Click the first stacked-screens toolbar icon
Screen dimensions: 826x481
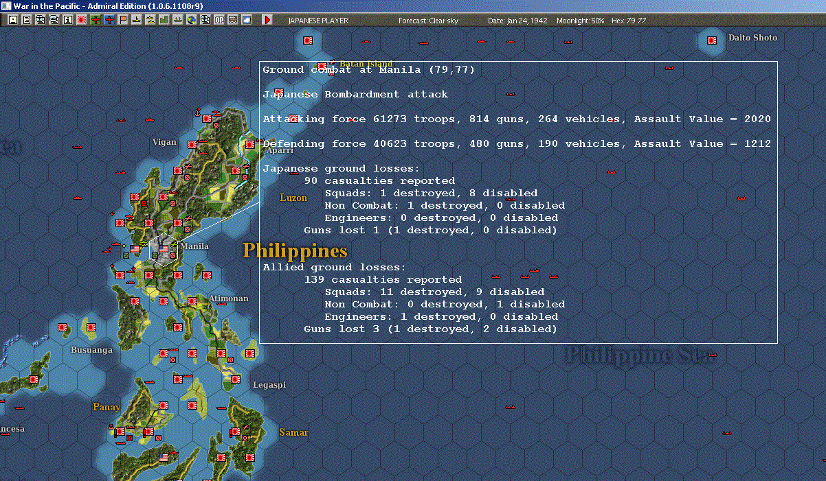(41, 20)
